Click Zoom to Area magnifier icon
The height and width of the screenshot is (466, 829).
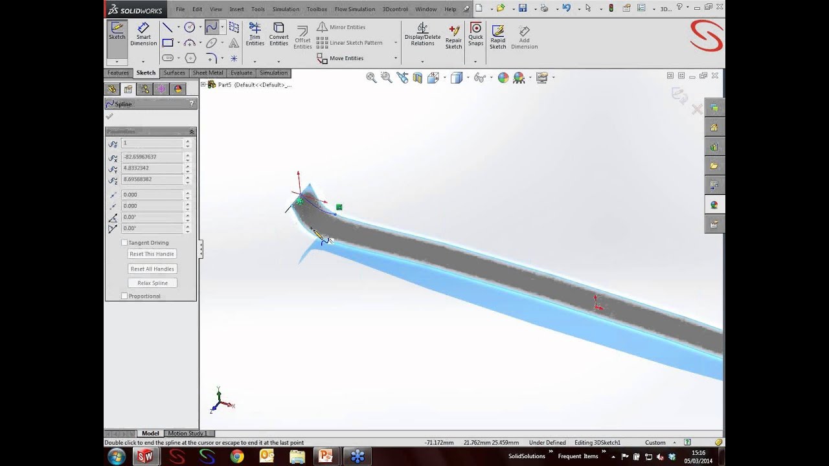[x=387, y=78]
